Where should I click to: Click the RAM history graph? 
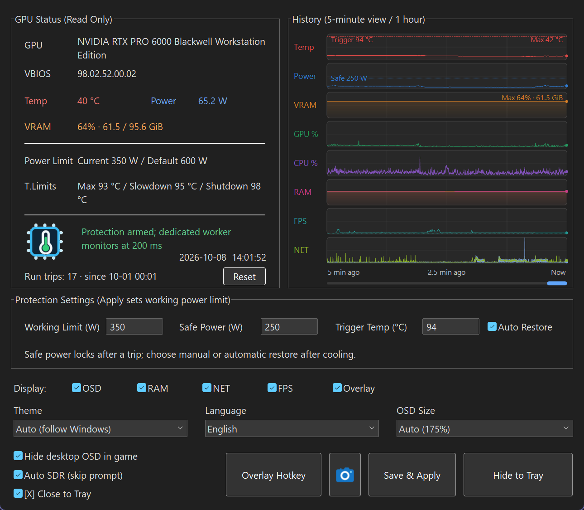[x=447, y=192]
